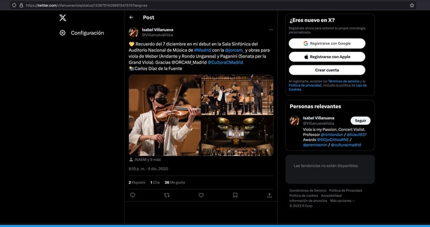Follow Isabel Villanueva with Seguir button

(x=361, y=120)
